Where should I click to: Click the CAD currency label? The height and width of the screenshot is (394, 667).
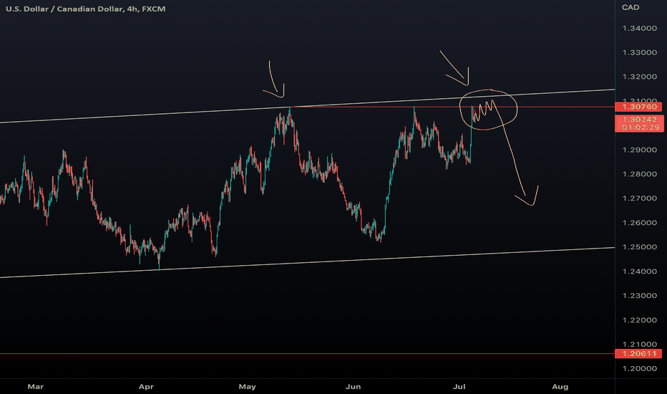coord(631,7)
